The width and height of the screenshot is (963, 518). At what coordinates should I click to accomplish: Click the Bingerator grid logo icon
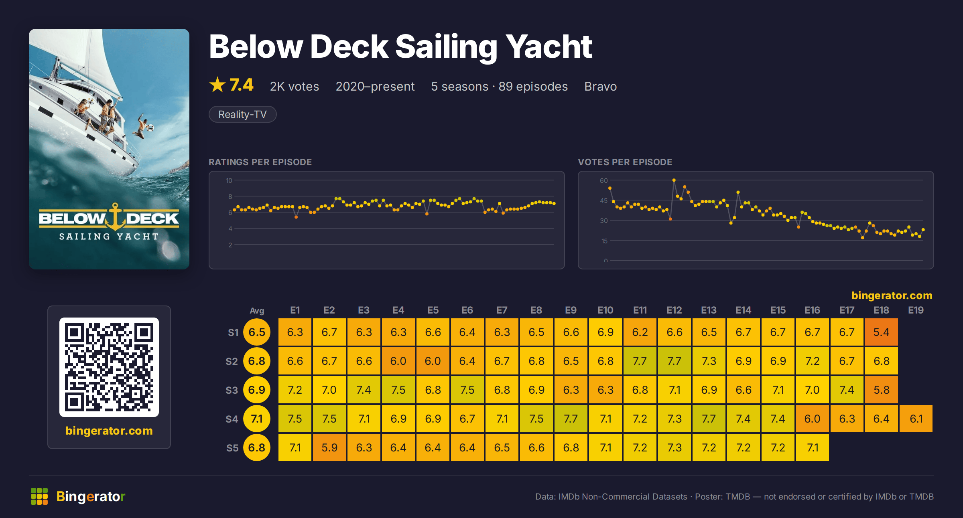click(39, 496)
